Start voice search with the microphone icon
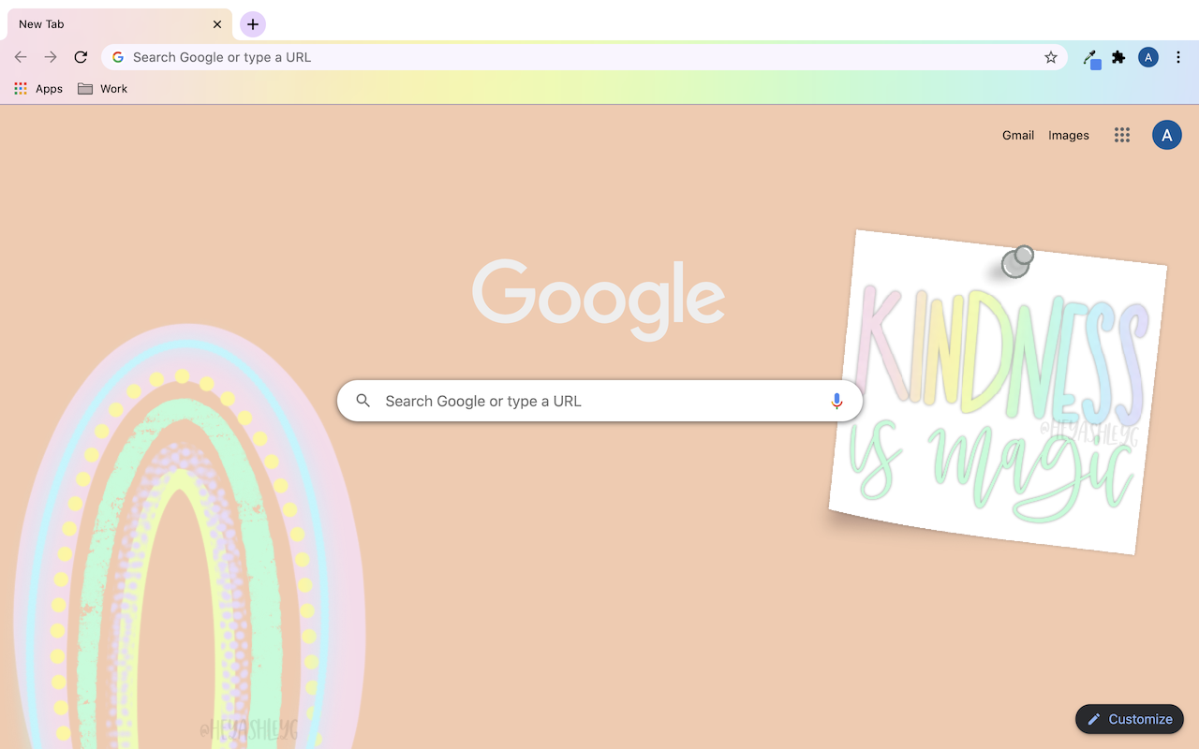The height and width of the screenshot is (749, 1199). [836, 401]
